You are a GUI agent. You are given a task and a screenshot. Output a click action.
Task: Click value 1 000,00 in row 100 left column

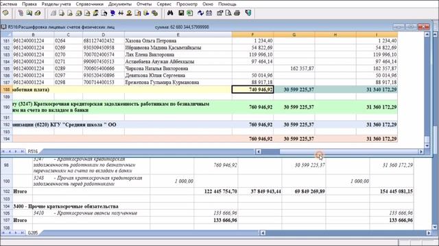(x=184, y=181)
